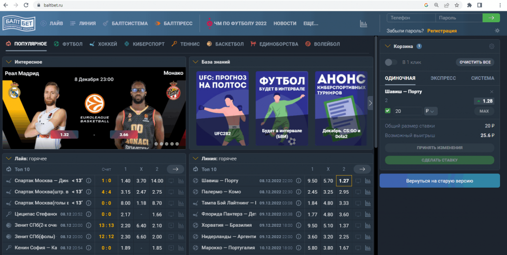Click the Телефон input field
Image resolution: width=507 pixels, height=255 pixels.
pos(410,18)
